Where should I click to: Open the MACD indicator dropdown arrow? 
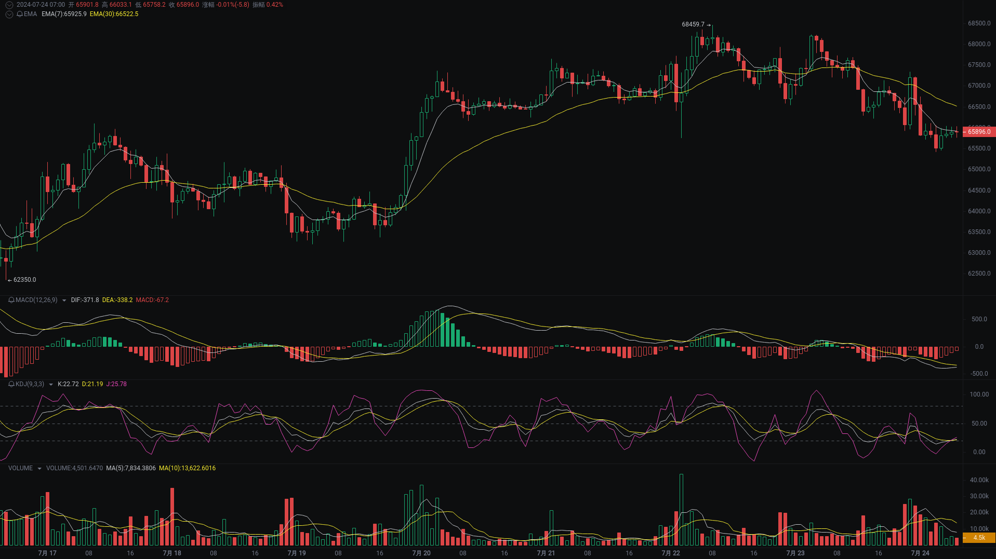tap(64, 300)
